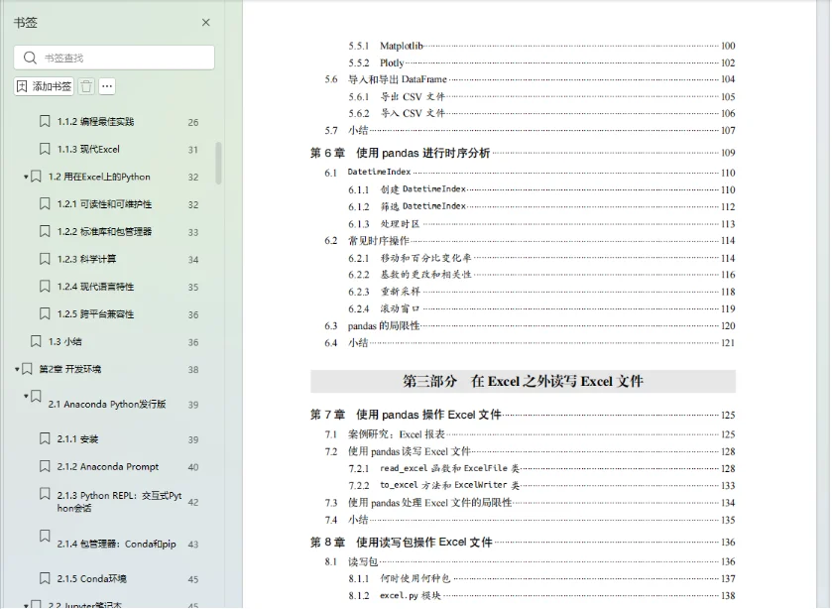This screenshot has width=832, height=609.
Task: Click the 添加书签 button
Action: point(44,86)
